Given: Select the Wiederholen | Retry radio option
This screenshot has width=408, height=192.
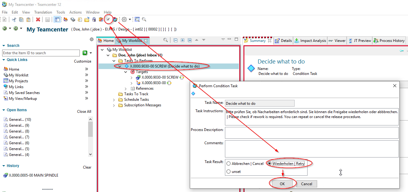Looking at the screenshot, I should click(x=270, y=164).
